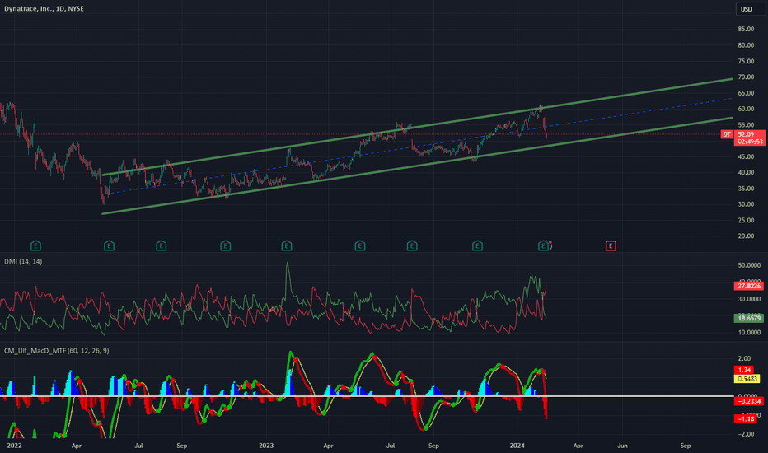Screen dimensions: 768x453
Task: Open the November 2023 earnings marker
Action: click(x=477, y=245)
